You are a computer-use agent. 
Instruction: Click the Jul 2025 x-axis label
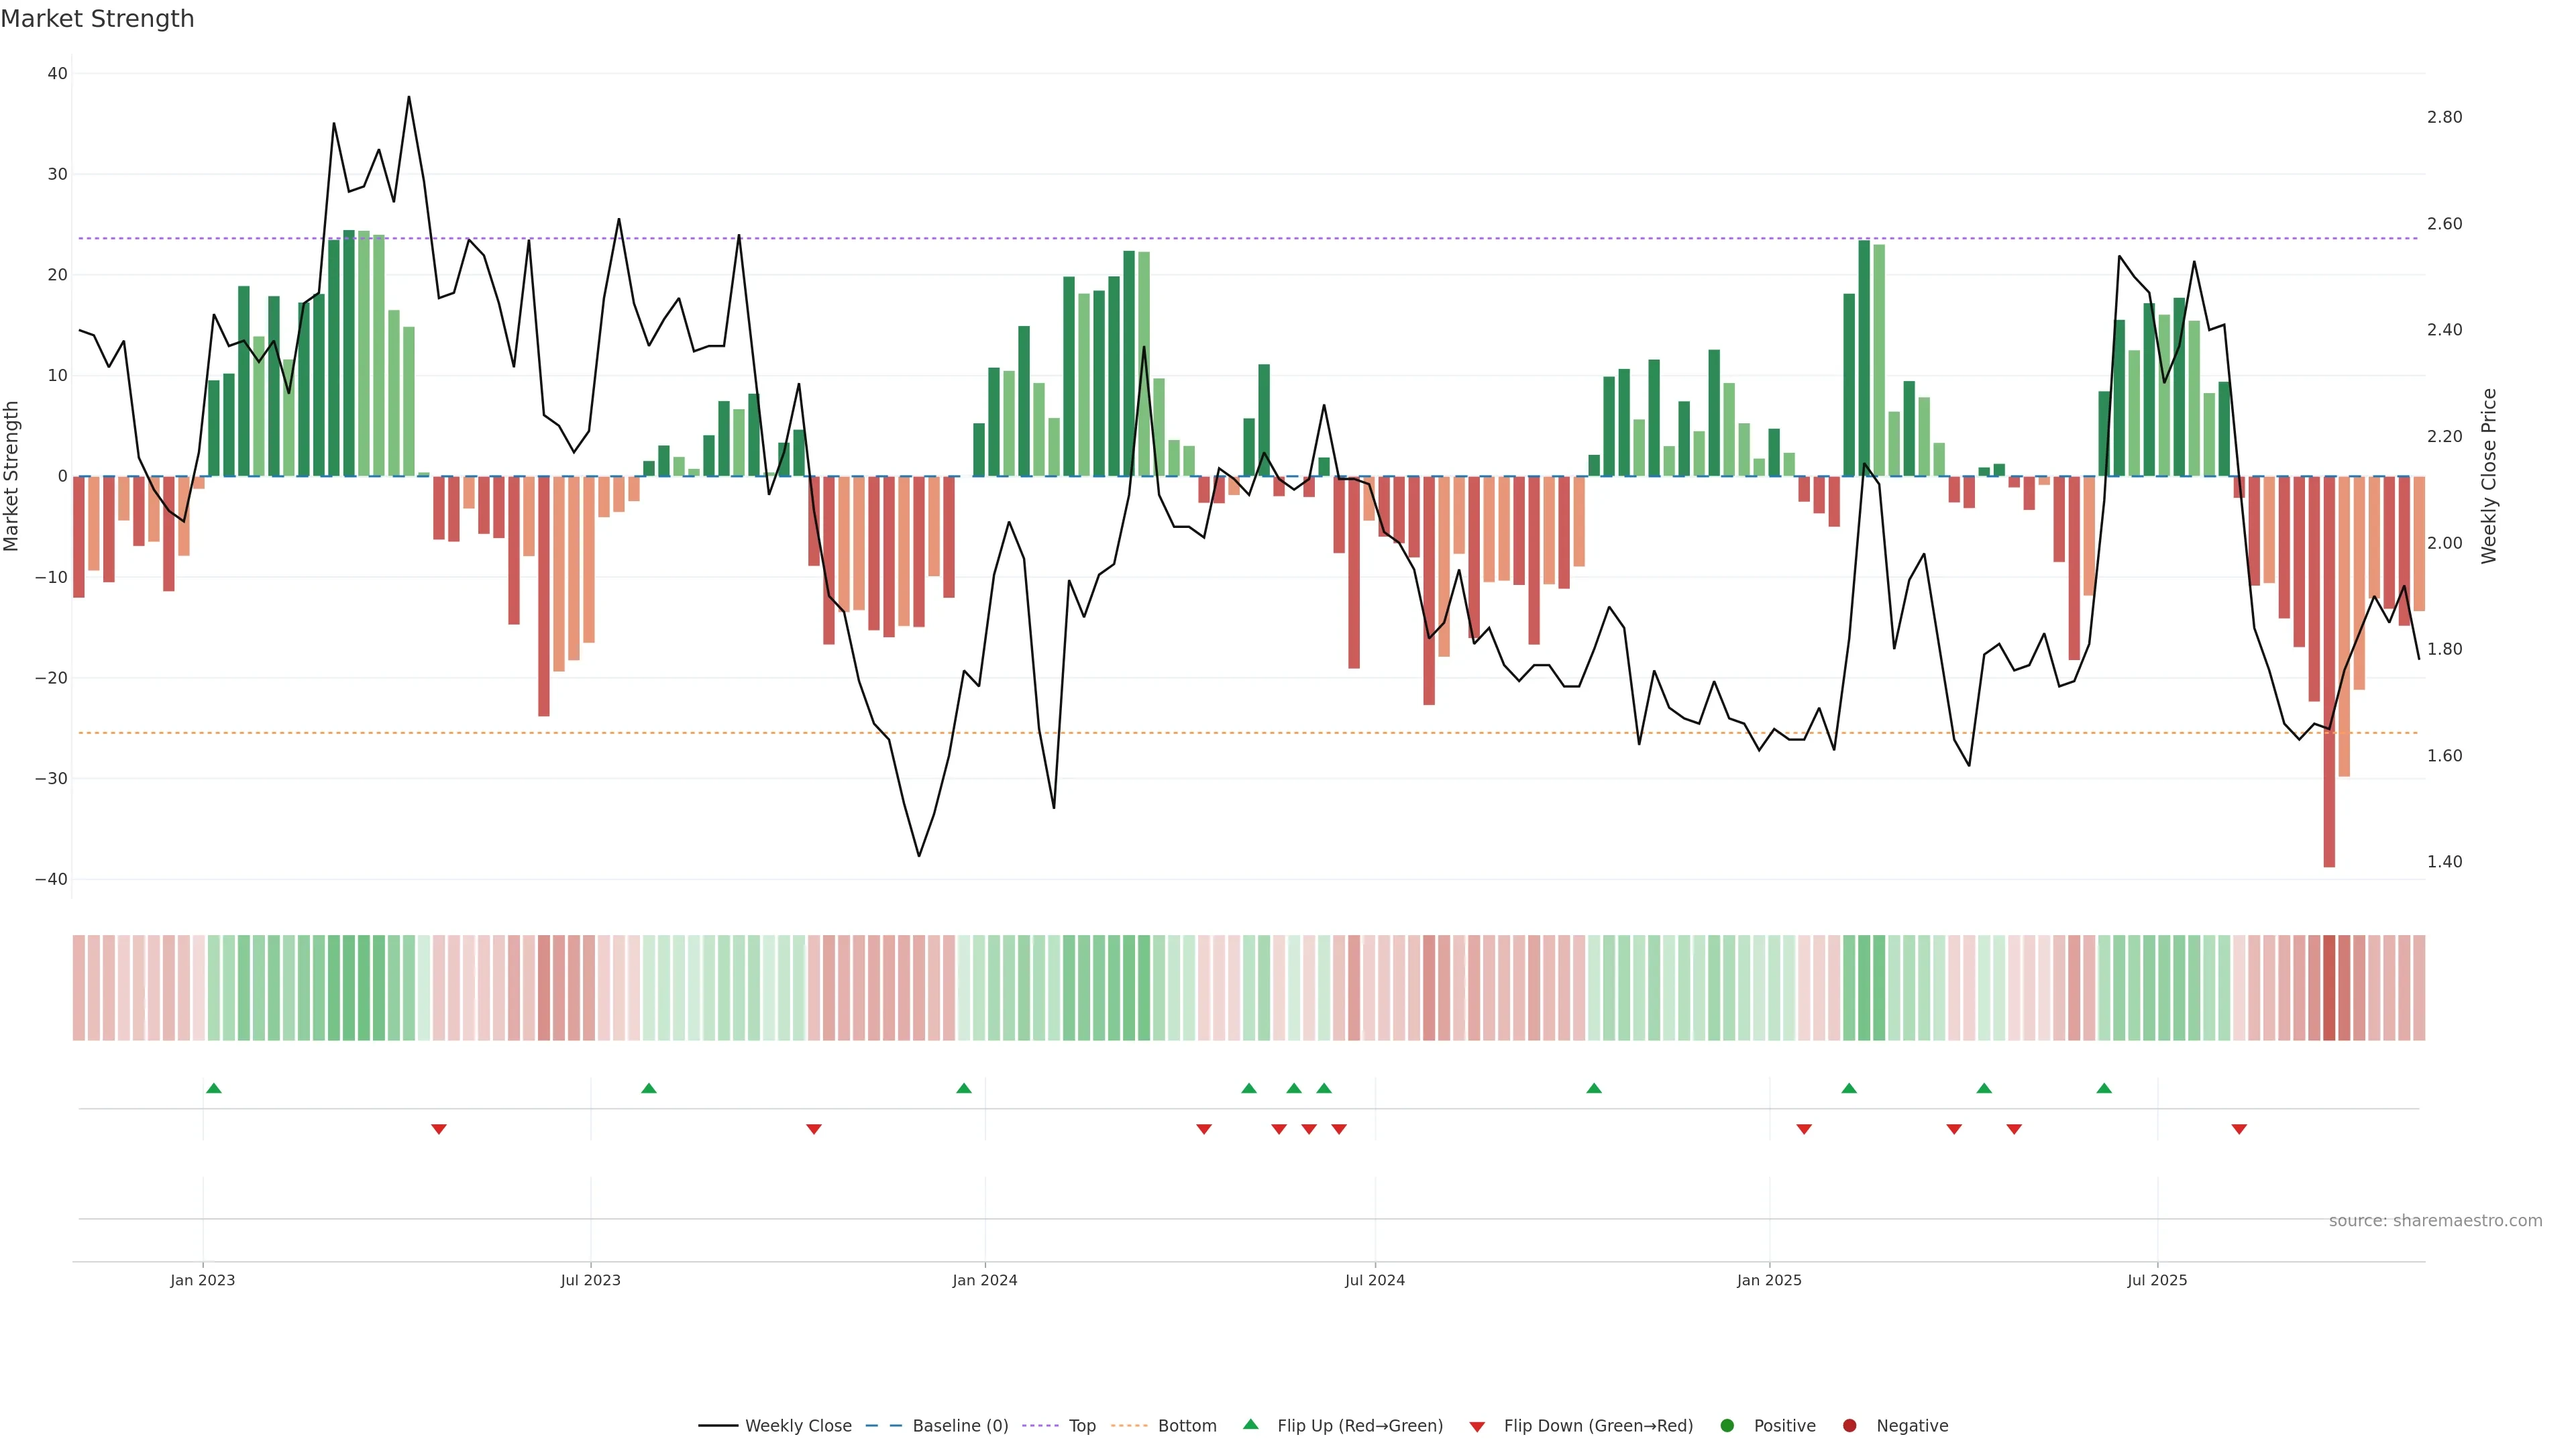(x=2156, y=1280)
